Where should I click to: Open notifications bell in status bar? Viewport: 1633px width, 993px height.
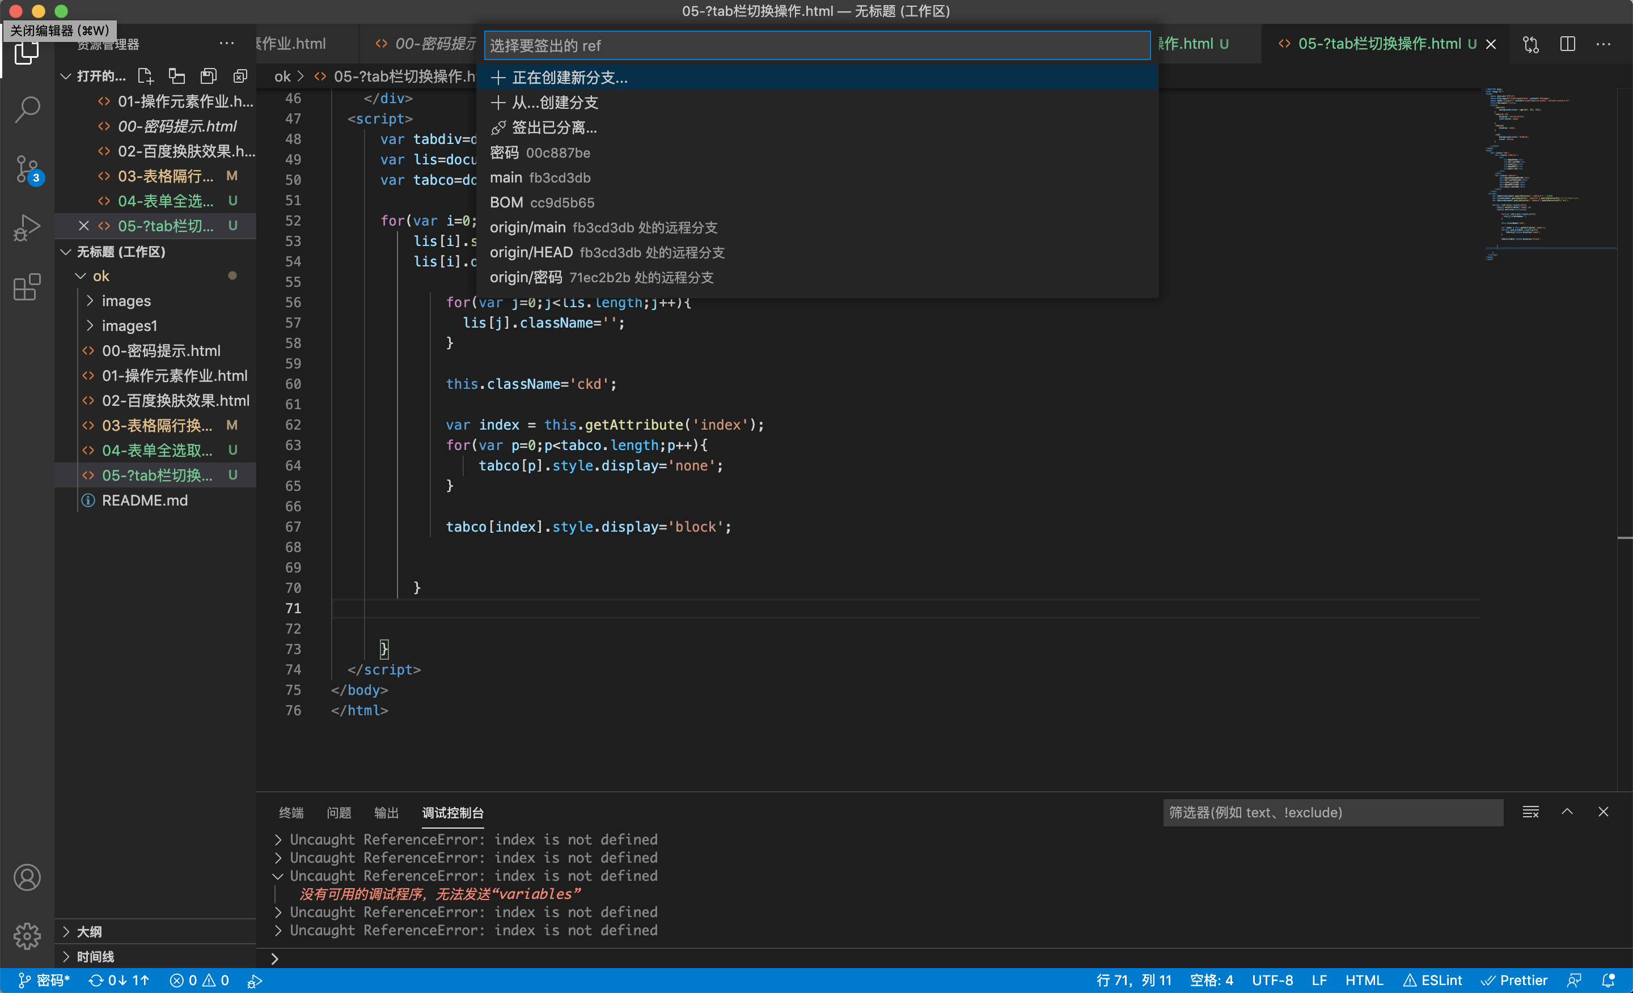pos(1608,981)
